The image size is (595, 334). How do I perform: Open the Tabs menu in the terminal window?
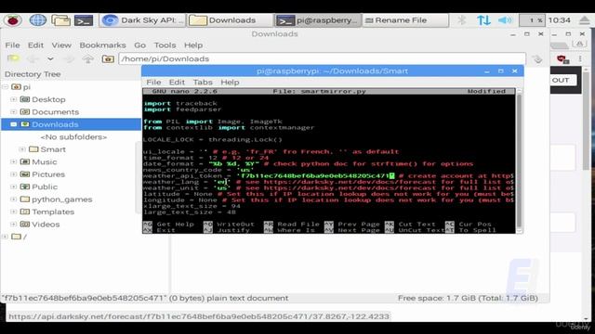click(203, 83)
